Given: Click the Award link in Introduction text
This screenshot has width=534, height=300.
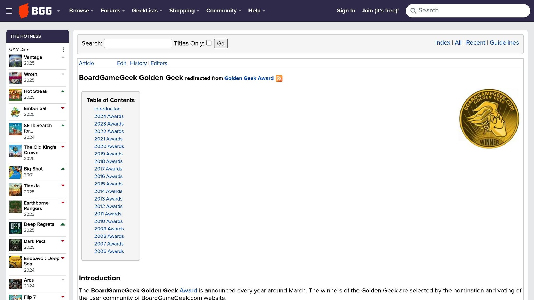Looking at the screenshot, I should pos(188,291).
